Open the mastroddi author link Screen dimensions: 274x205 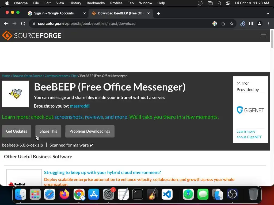tap(80, 106)
